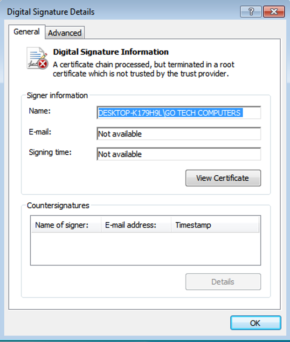Click the invalid signature certificate icon
This screenshot has height=342, width=290.
(37, 58)
